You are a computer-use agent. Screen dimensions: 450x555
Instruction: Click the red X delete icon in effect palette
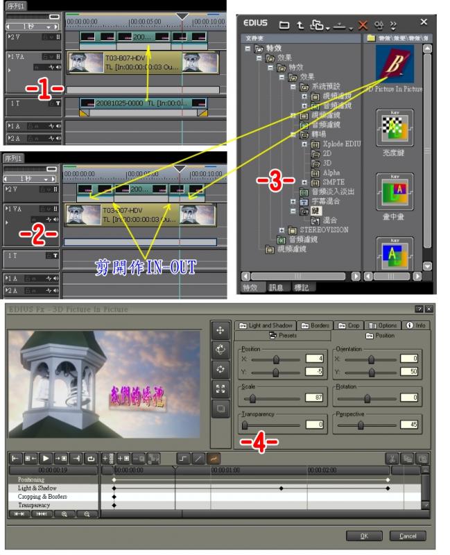click(363, 25)
